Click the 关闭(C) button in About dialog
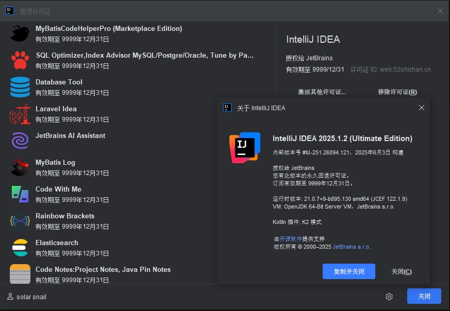The width and height of the screenshot is (450, 311). (402, 271)
